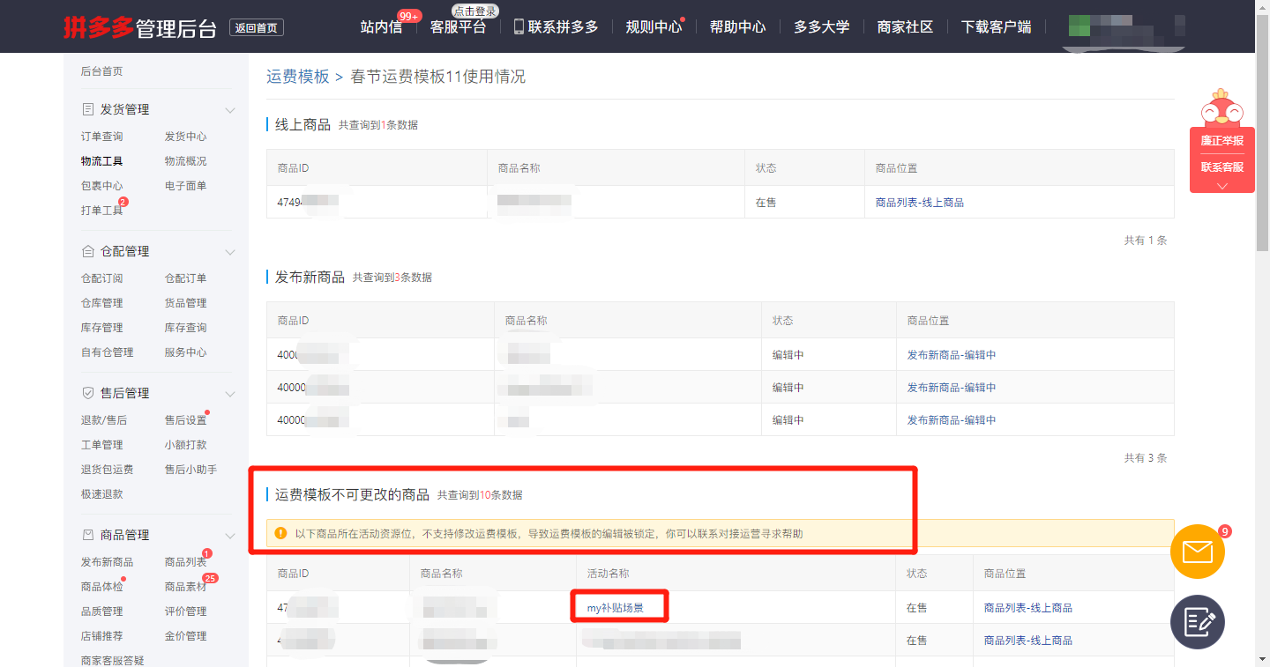Open 下载客户端 in top navigation
This screenshot has width=1270, height=667.
point(996,26)
